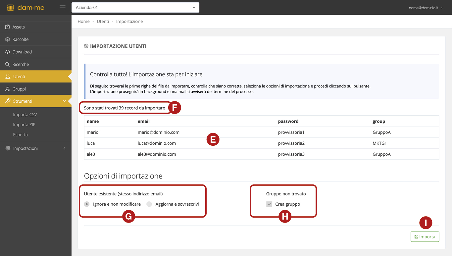The image size is (452, 256).
Task: Click the Gruppo non trovato label
Action: click(x=286, y=194)
